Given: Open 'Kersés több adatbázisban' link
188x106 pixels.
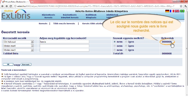Looking at the screenshot, I should [92, 24].
